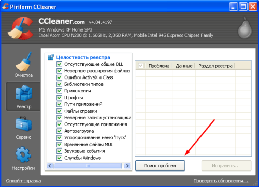This screenshot has height=187, width=259.
Task: Click the MS Windows XP Home SP3 text
Action: coord(66,30)
